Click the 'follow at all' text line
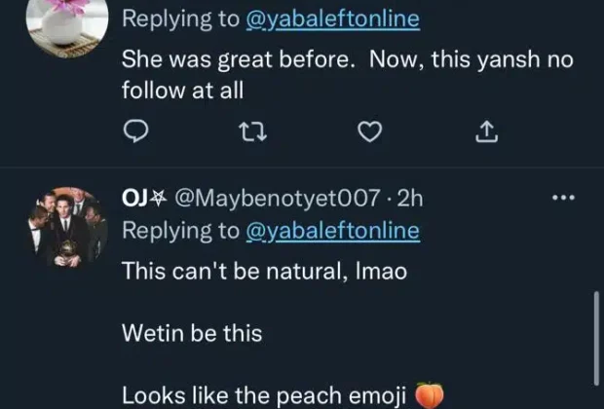Image resolution: width=604 pixels, height=409 pixels. (181, 90)
